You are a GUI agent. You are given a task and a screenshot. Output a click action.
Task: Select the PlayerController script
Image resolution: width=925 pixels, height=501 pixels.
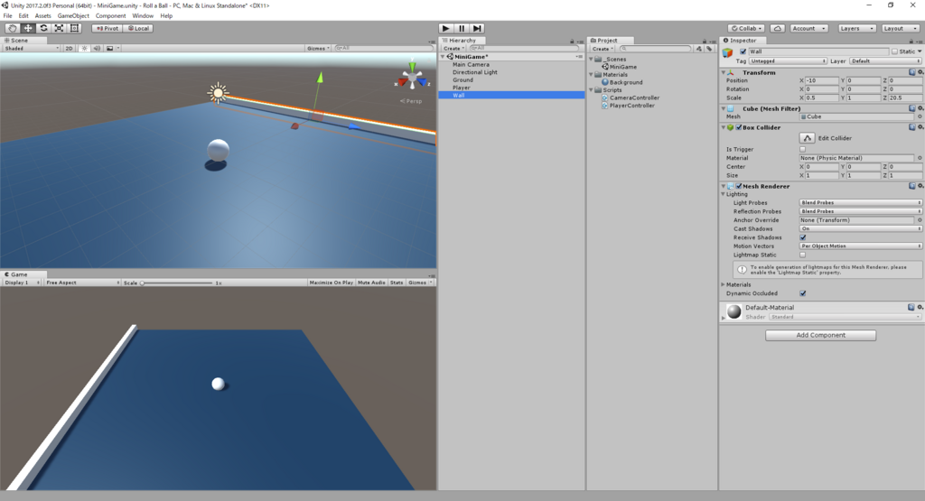click(x=631, y=106)
